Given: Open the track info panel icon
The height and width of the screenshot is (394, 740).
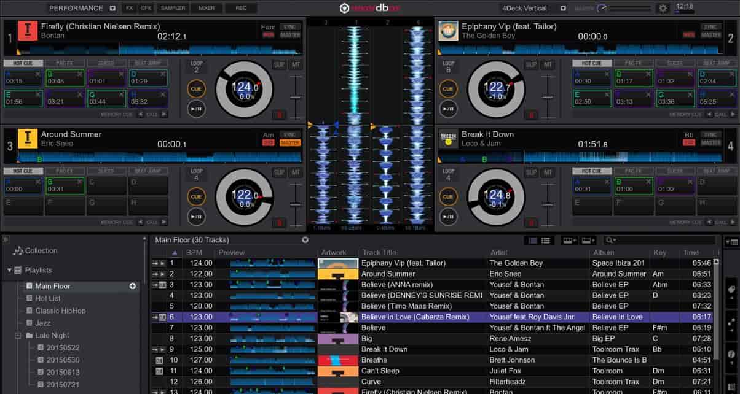Looking at the screenshot, I should [731, 354].
